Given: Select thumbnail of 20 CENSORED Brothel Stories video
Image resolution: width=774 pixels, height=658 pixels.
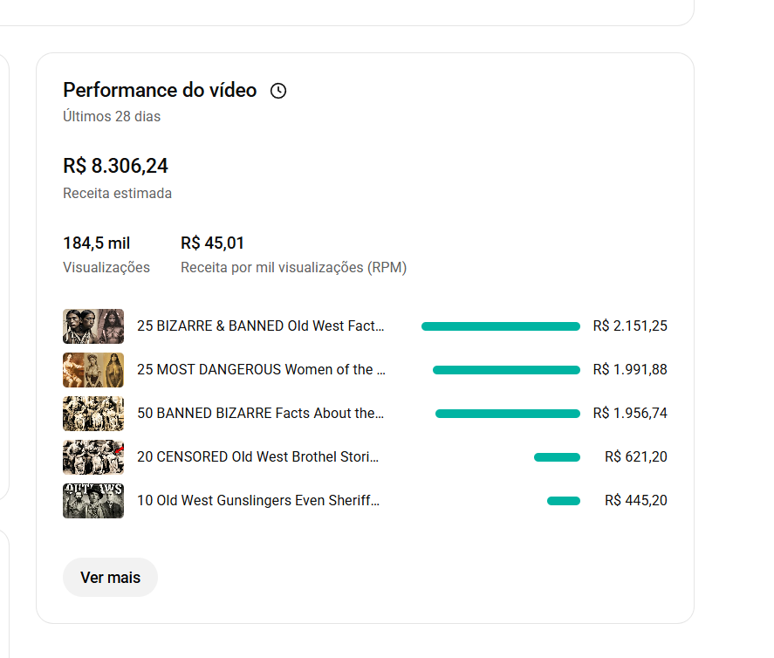Looking at the screenshot, I should [x=93, y=457].
